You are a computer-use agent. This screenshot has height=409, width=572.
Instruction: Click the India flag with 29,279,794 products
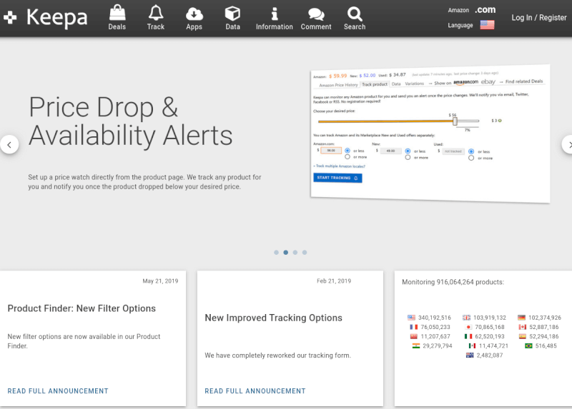pyautogui.click(x=416, y=346)
